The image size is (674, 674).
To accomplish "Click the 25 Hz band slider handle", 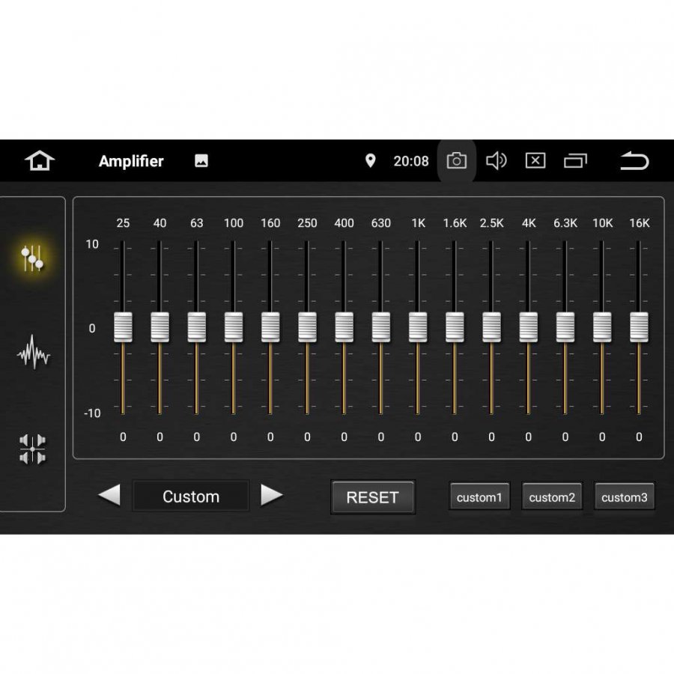I will pos(123,327).
